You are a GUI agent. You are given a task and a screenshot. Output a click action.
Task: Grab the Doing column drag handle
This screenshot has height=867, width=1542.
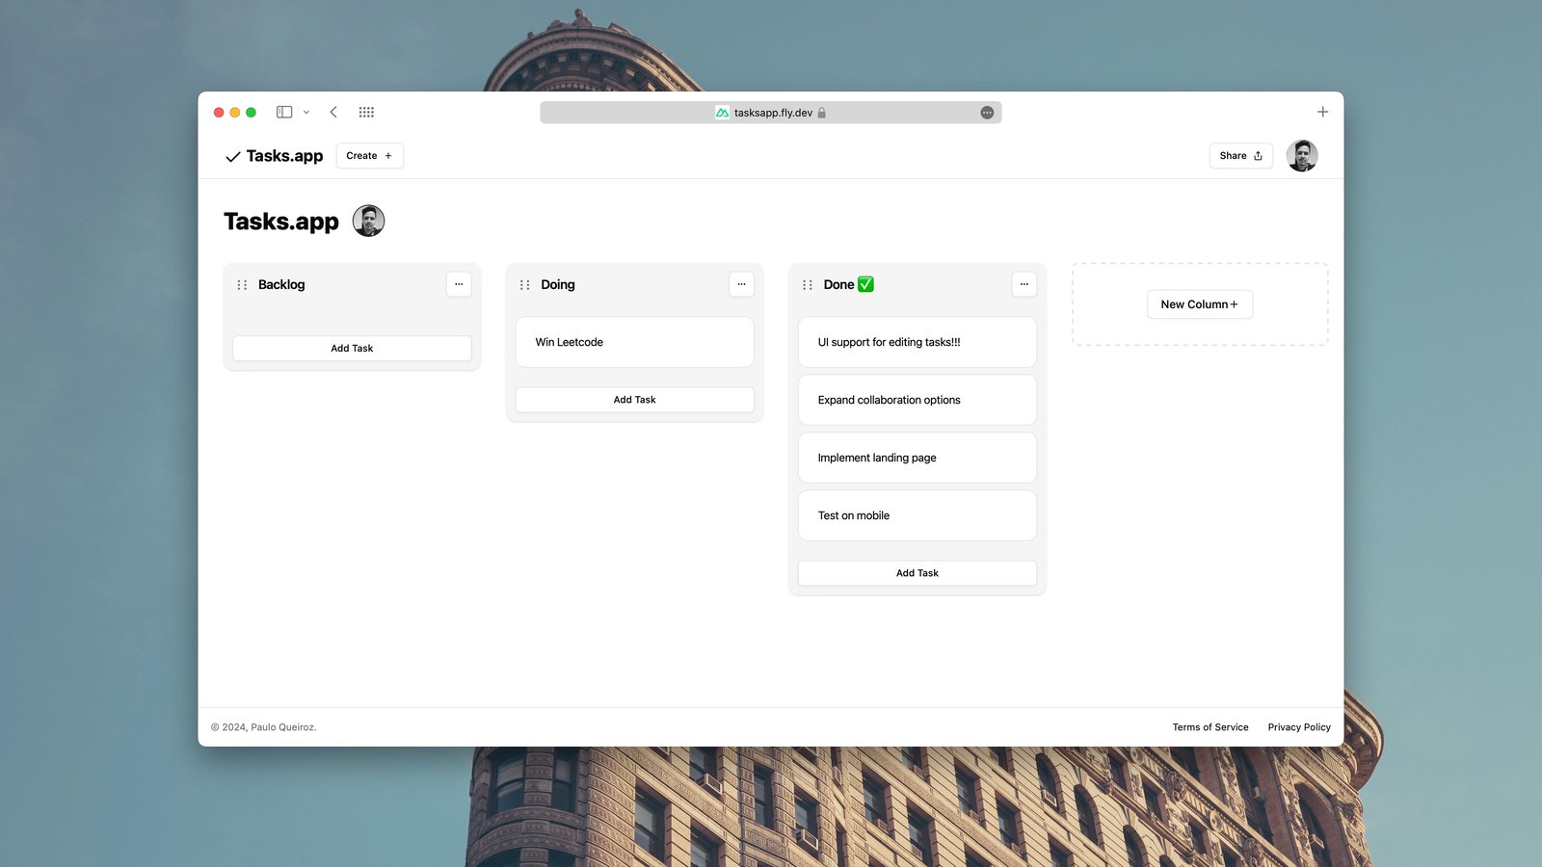point(524,285)
